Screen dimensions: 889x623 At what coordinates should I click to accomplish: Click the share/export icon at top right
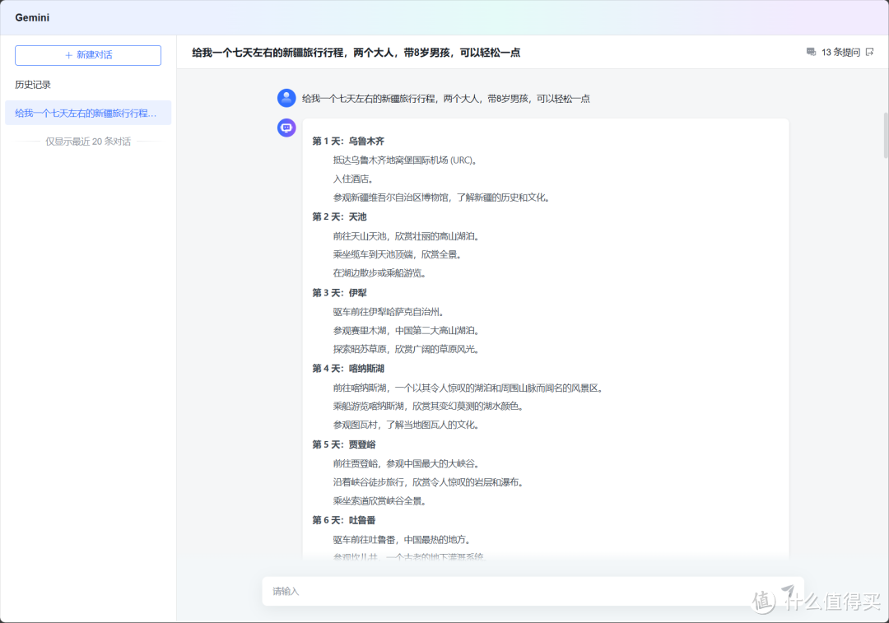click(x=870, y=51)
